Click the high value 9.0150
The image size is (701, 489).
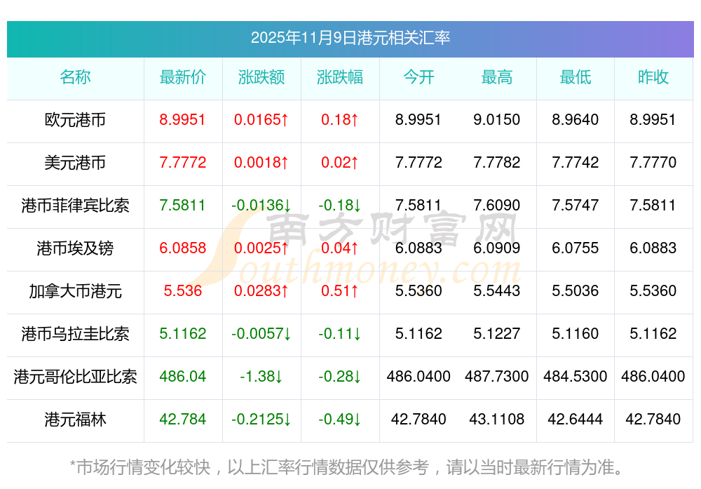click(x=497, y=120)
